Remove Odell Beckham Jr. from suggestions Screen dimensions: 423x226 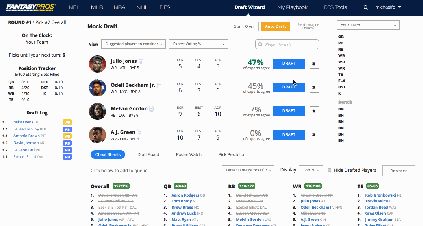coord(314,88)
